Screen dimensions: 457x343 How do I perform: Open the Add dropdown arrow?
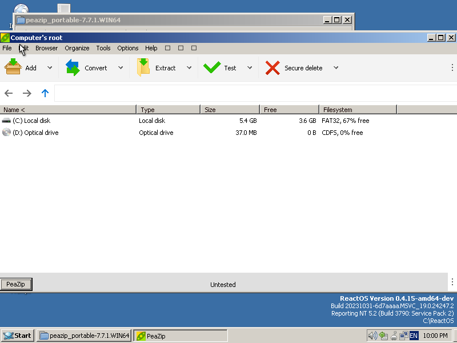pos(49,67)
